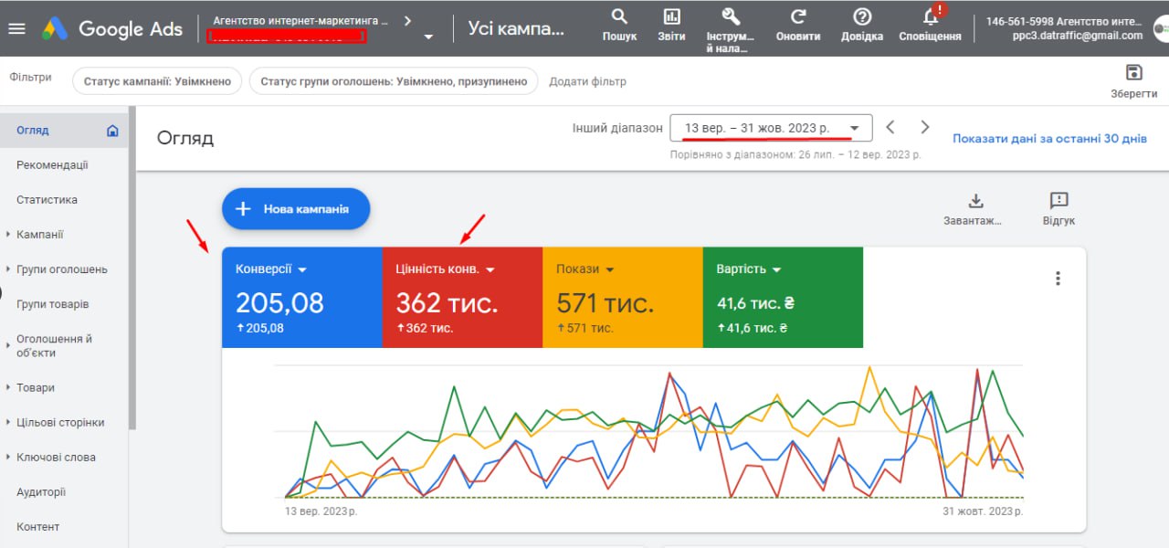This screenshot has height=548, width=1169.
Task: Open the hamburger main menu
Action: pos(16,28)
